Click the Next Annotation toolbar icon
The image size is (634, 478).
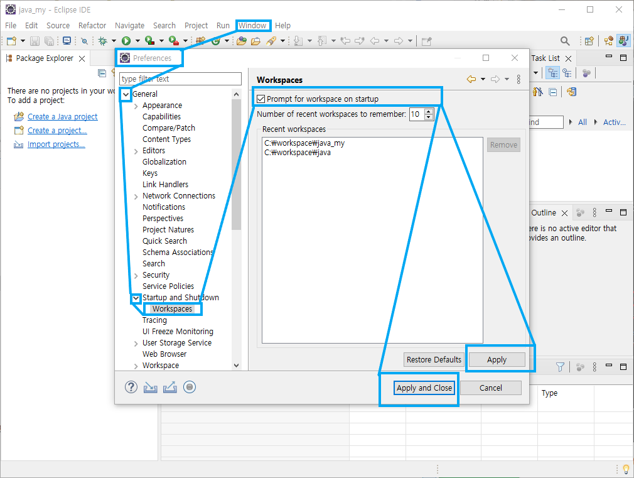click(298, 41)
